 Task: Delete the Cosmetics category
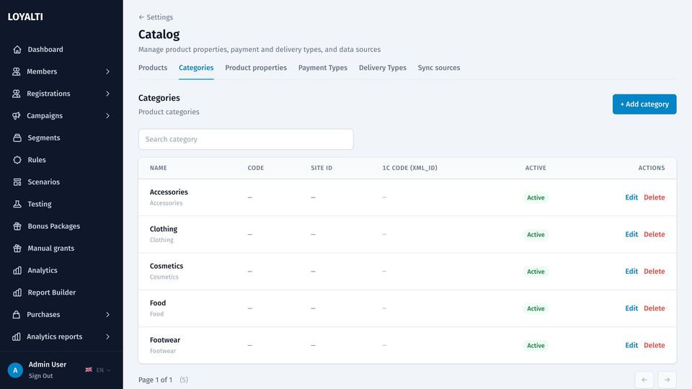[x=654, y=272]
